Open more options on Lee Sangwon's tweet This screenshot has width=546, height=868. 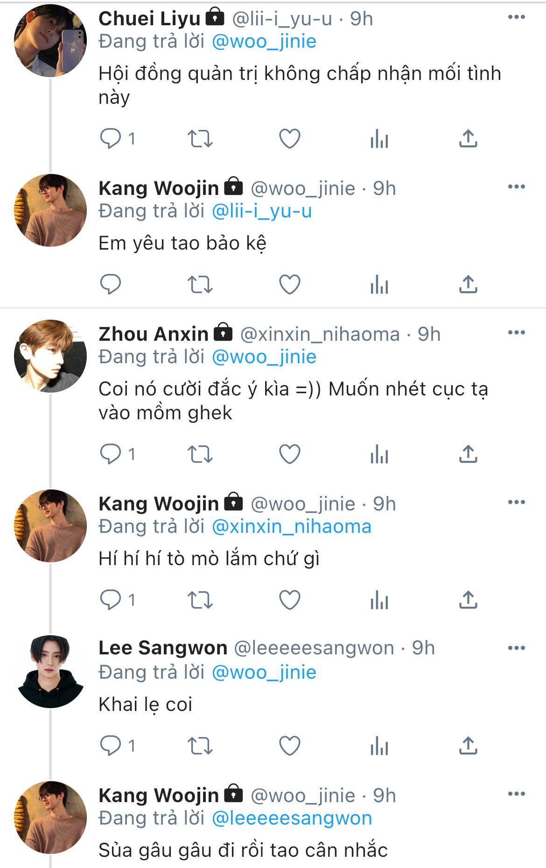coord(516,648)
